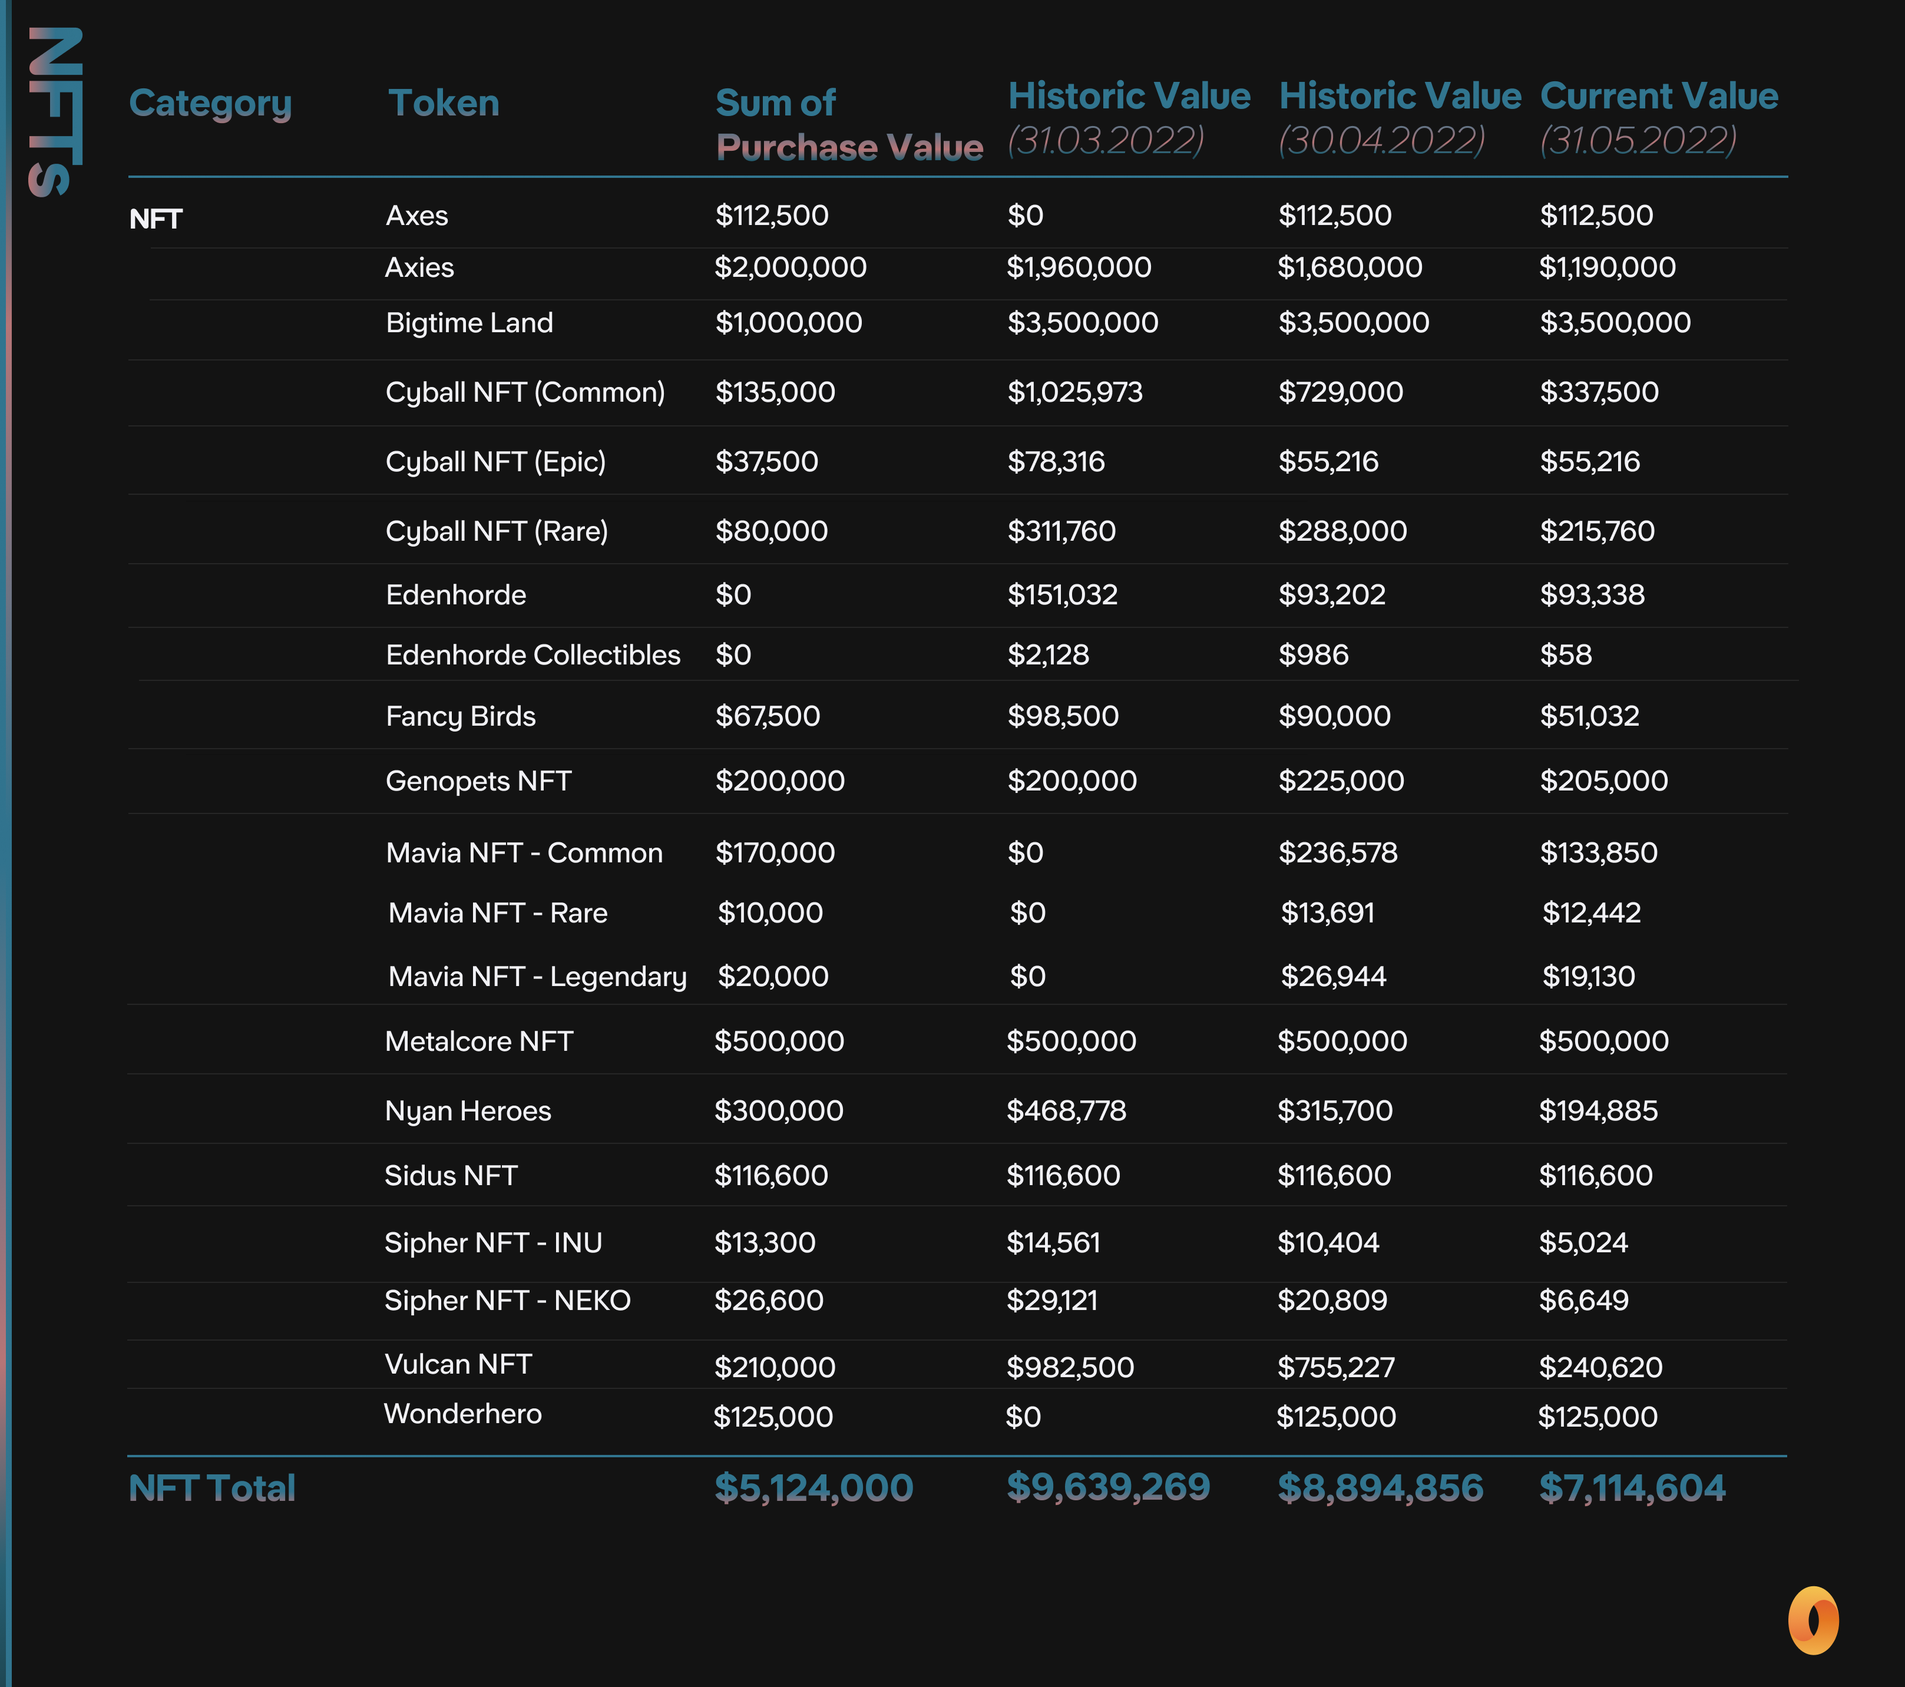Select the Genopets NFT token name
The image size is (1905, 1687).
478,781
